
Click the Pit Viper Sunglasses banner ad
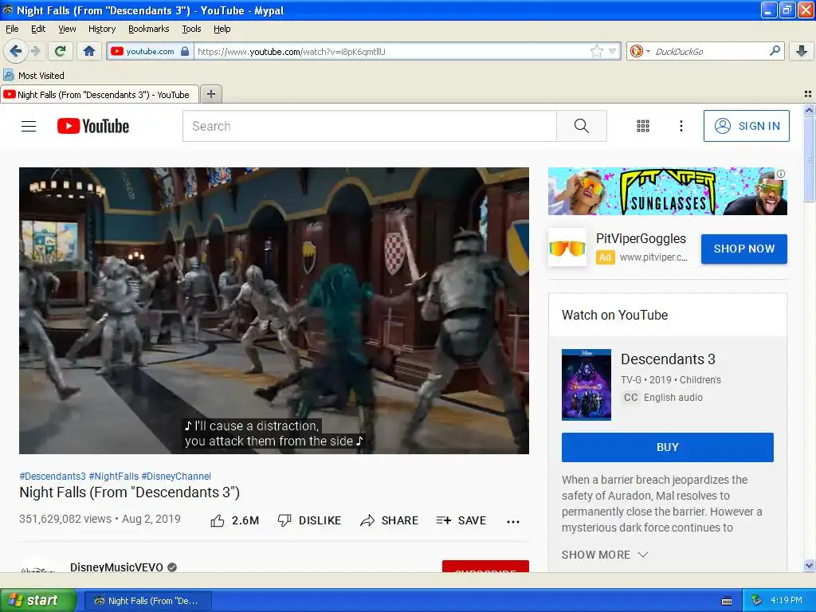coord(667,191)
